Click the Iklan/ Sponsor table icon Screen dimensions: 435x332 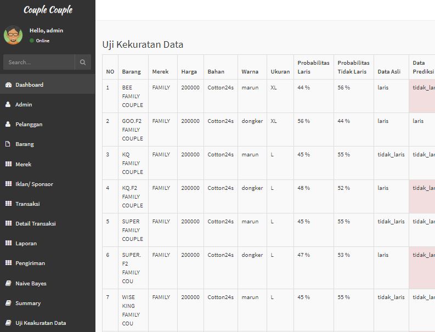8,183
